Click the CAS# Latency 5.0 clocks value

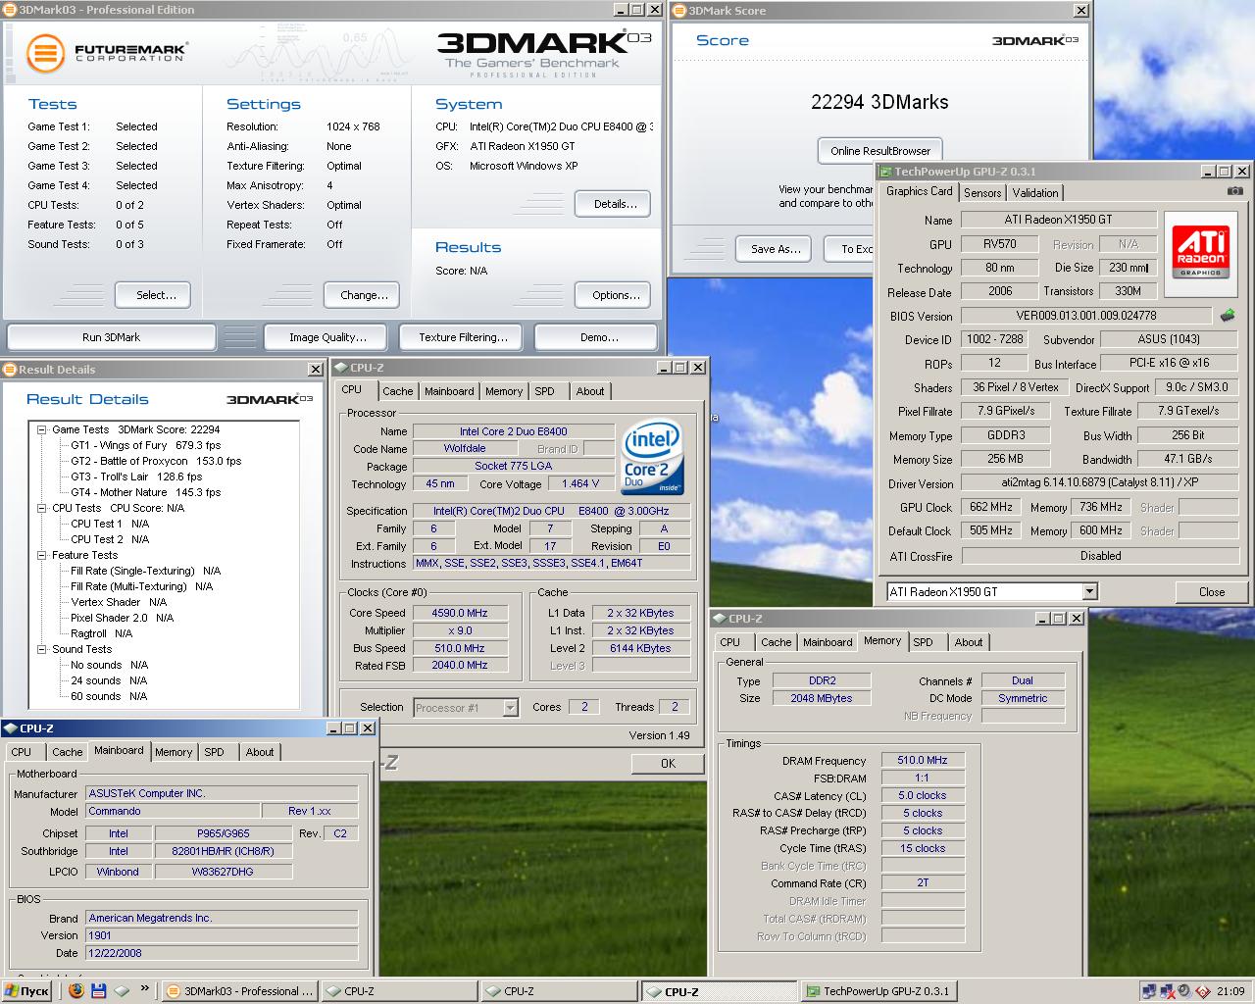tap(923, 795)
